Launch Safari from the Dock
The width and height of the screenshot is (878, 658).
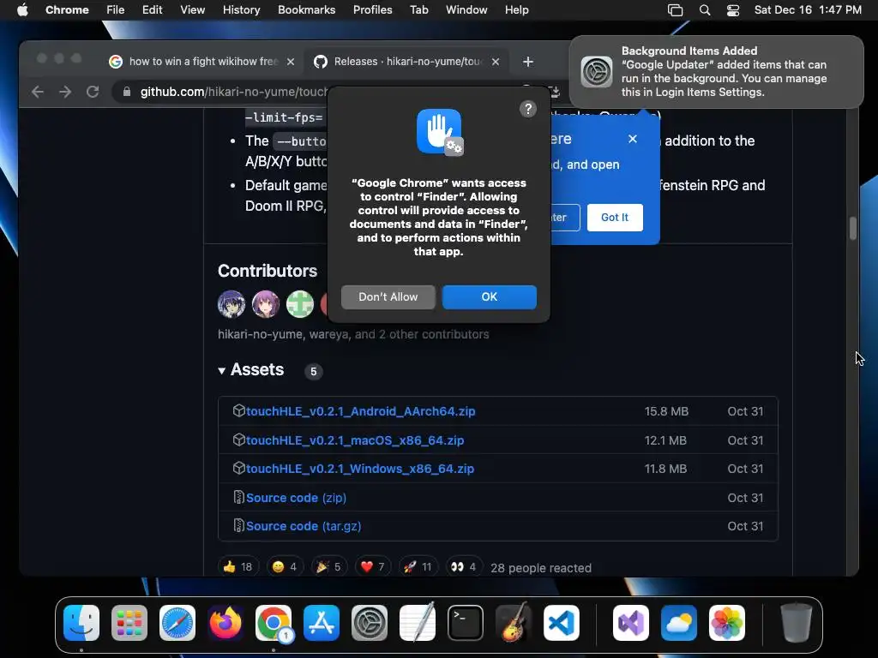[177, 623]
